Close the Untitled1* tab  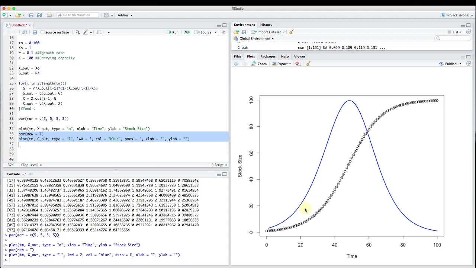pyautogui.click(x=30, y=25)
